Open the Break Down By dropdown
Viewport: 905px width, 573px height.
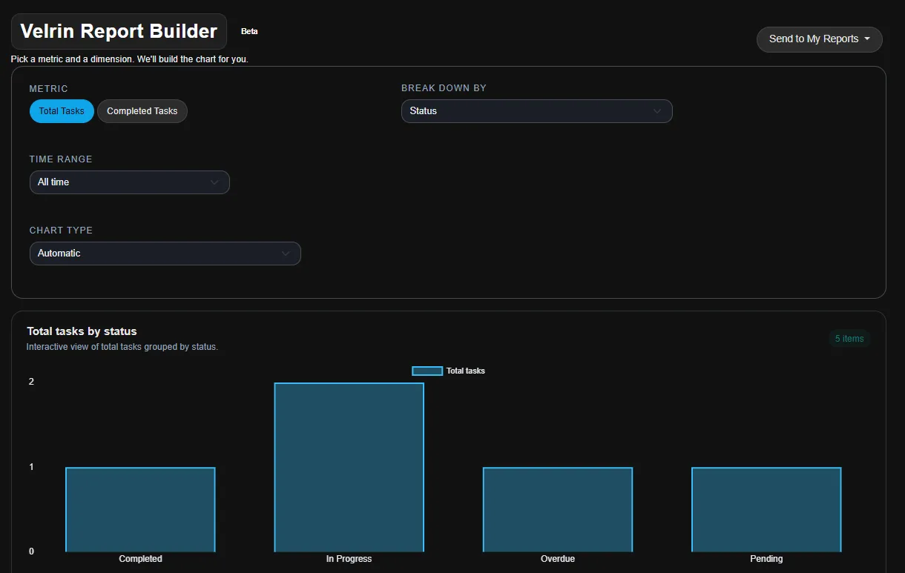click(536, 110)
